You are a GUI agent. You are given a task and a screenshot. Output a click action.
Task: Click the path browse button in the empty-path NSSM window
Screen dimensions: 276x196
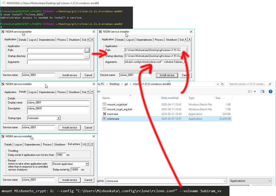point(87,50)
